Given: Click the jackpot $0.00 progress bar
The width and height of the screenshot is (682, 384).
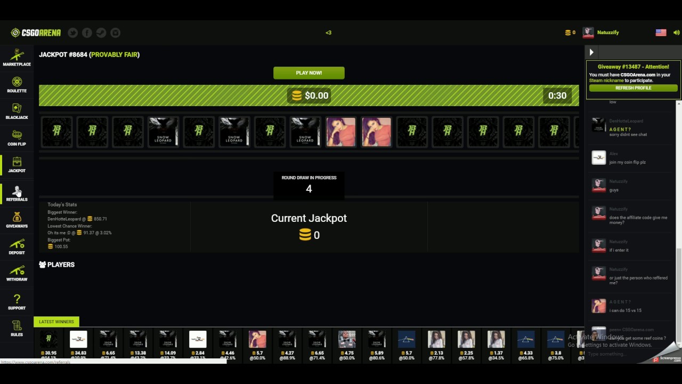Looking at the screenshot, I should 309,95.
